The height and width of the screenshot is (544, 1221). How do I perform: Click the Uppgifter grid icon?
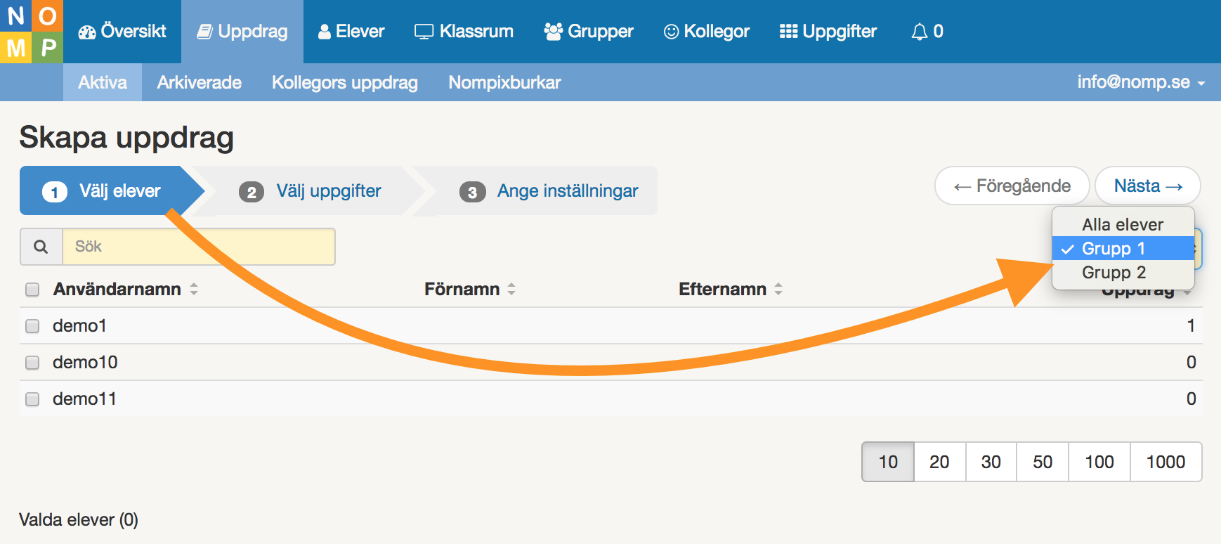pos(788,32)
